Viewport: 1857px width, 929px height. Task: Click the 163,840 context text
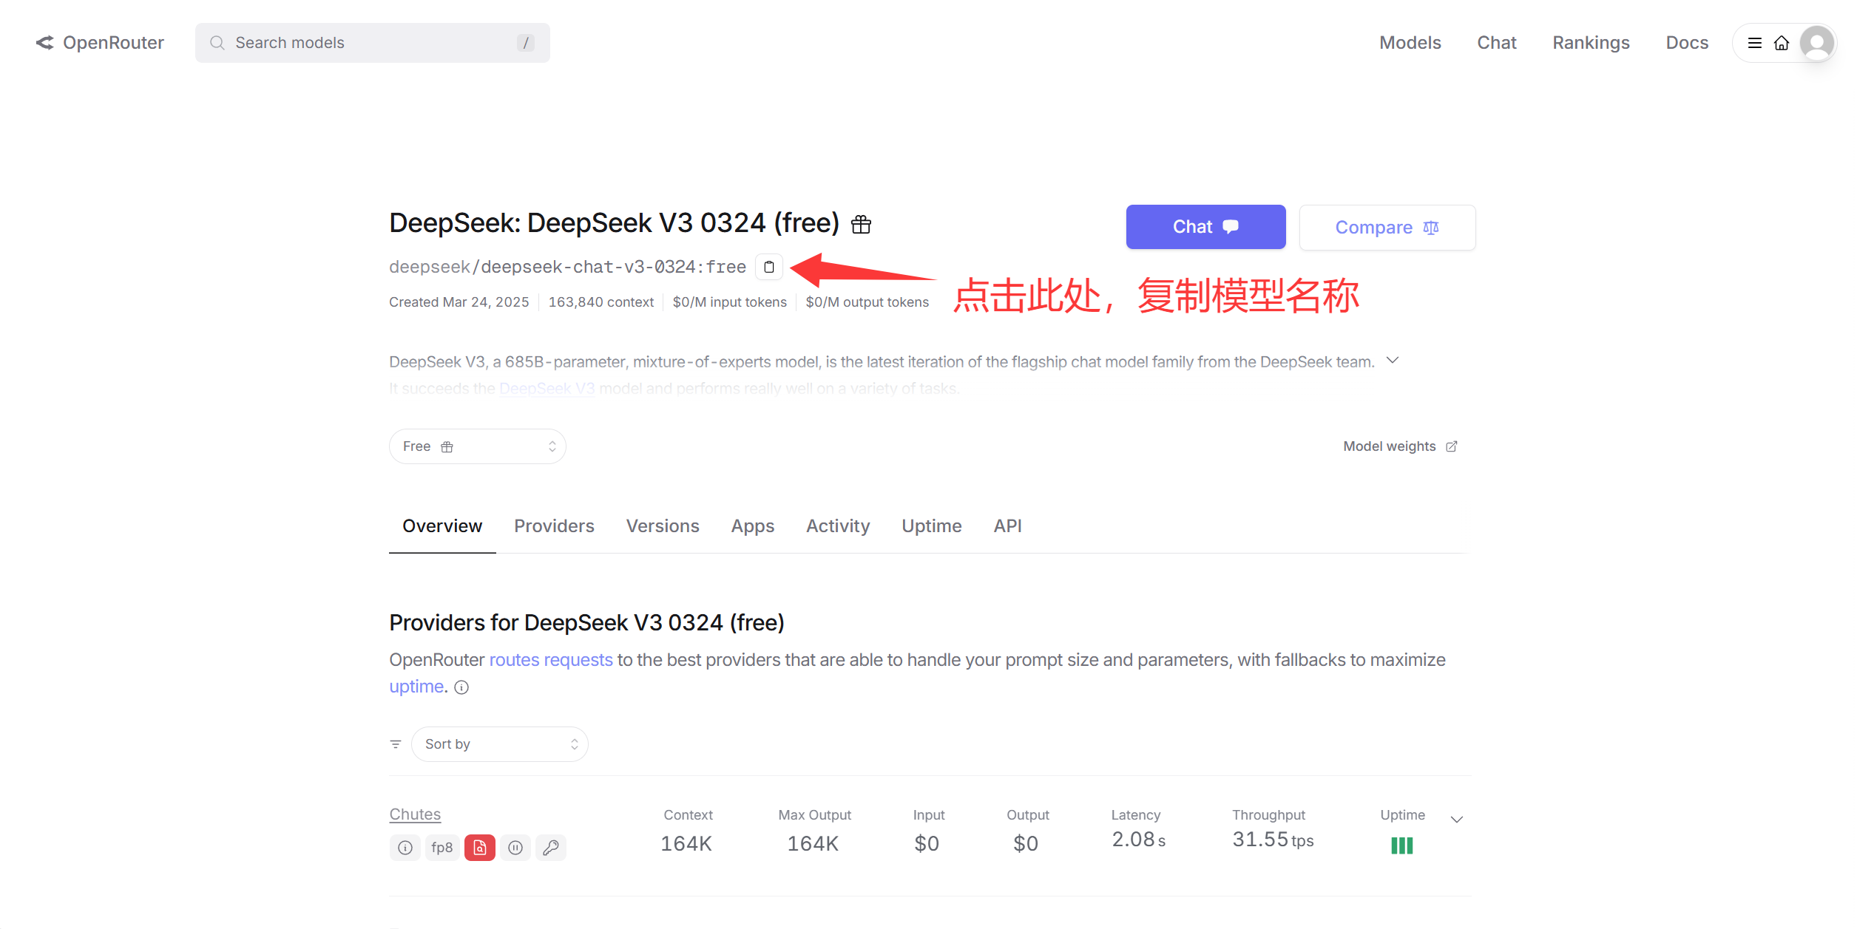click(601, 302)
